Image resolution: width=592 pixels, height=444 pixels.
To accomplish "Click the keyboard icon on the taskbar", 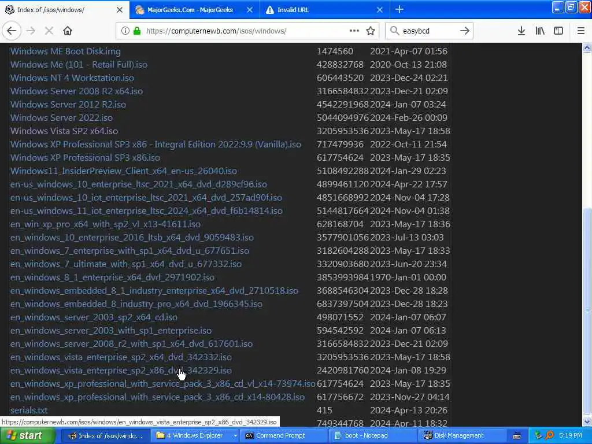I will (517, 436).
